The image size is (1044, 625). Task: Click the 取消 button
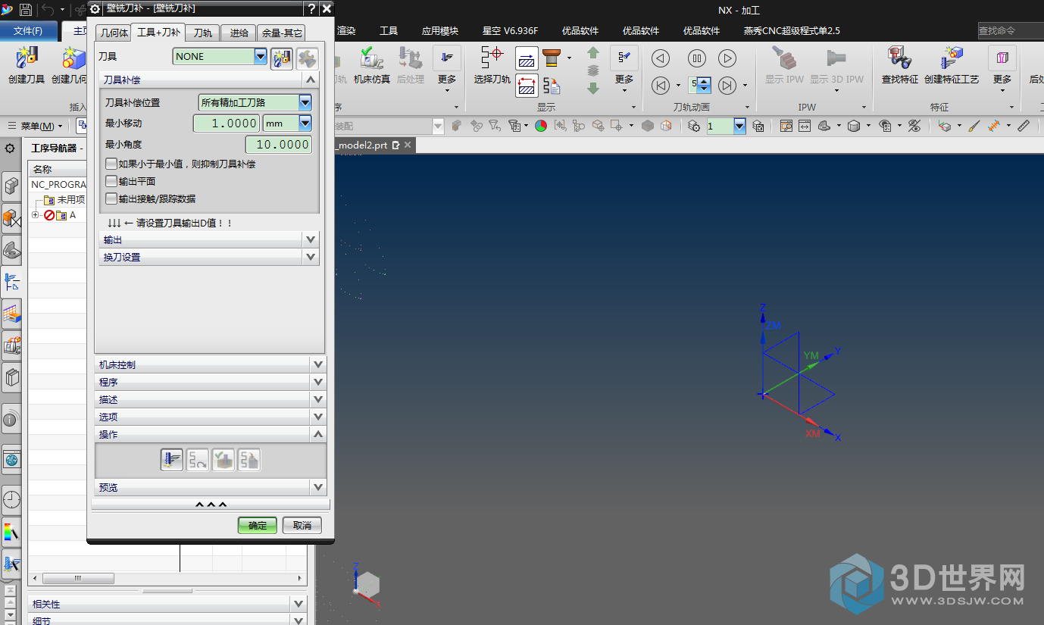click(302, 525)
